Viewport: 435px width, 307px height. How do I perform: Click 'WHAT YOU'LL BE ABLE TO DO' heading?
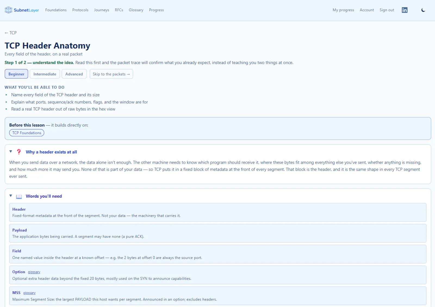pos(35,87)
